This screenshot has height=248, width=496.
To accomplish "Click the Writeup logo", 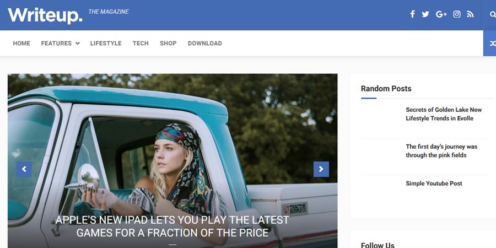I will [45, 15].
